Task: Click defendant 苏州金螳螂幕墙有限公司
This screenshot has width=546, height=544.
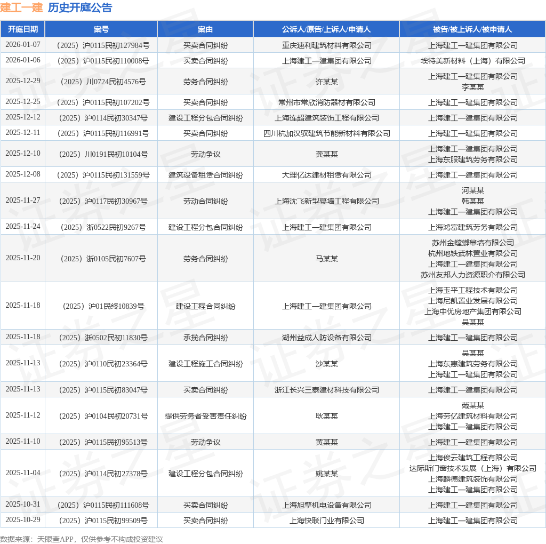Action: (473, 243)
